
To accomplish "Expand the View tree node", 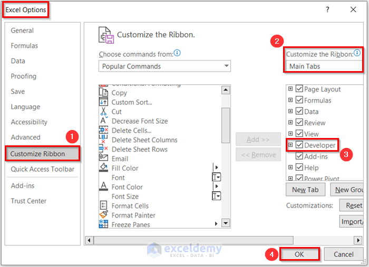I will tap(290, 134).
